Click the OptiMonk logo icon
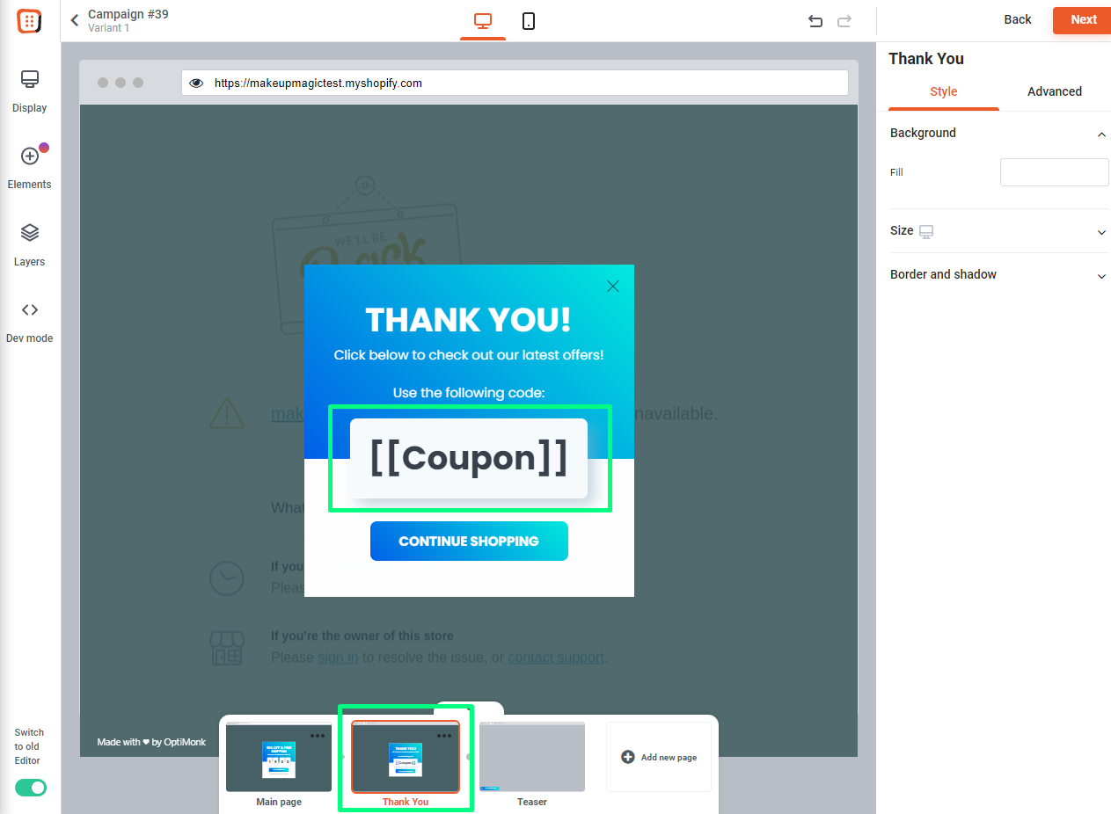This screenshot has width=1111, height=814. tap(30, 21)
